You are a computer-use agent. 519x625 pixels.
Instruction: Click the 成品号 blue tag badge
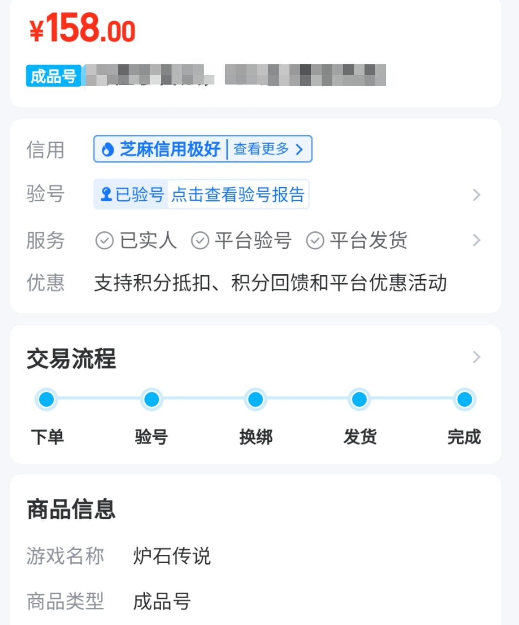[53, 76]
